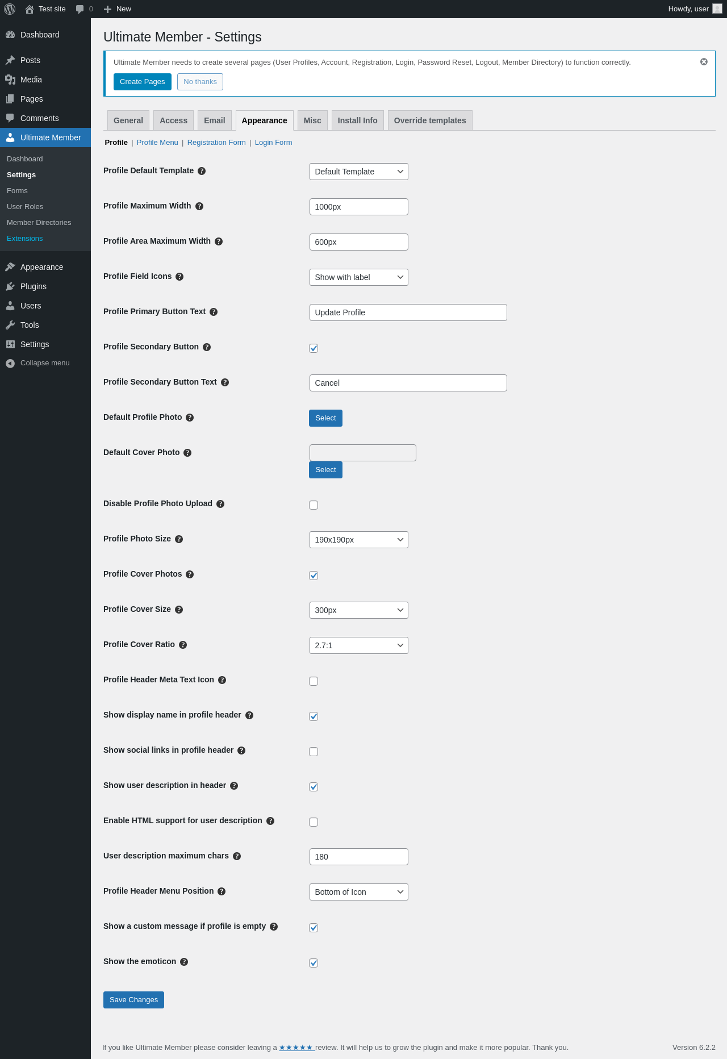The height and width of the screenshot is (1059, 727).
Task: Dismiss the create pages notice
Action: click(704, 62)
